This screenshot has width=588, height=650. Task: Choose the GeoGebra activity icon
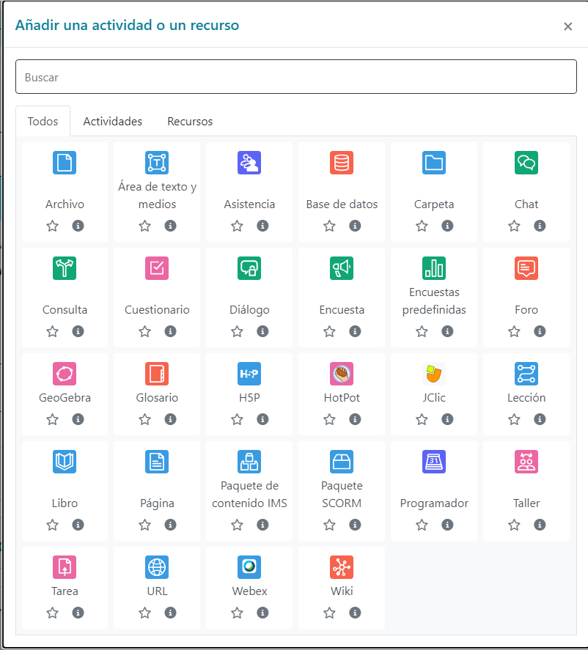tap(65, 374)
